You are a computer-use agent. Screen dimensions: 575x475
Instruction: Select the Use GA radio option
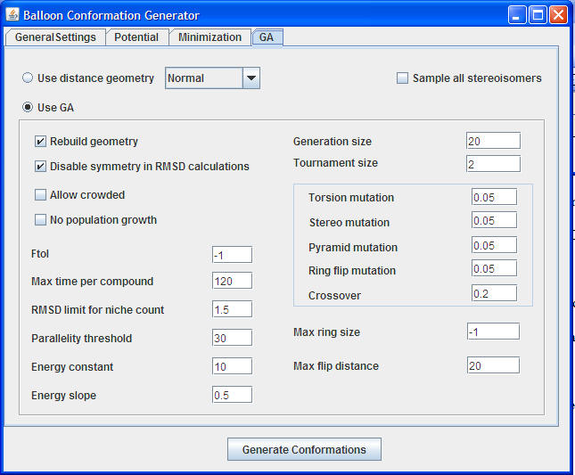tap(29, 108)
